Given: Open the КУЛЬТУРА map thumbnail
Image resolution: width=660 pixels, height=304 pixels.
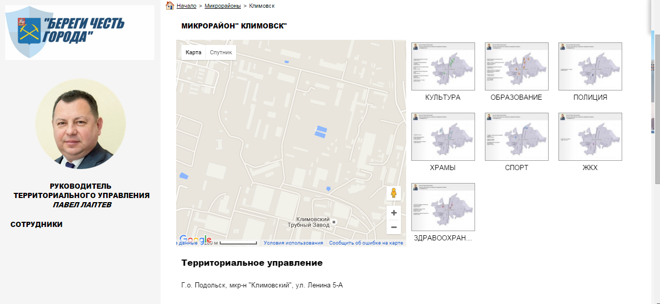Looking at the screenshot, I should [443, 67].
